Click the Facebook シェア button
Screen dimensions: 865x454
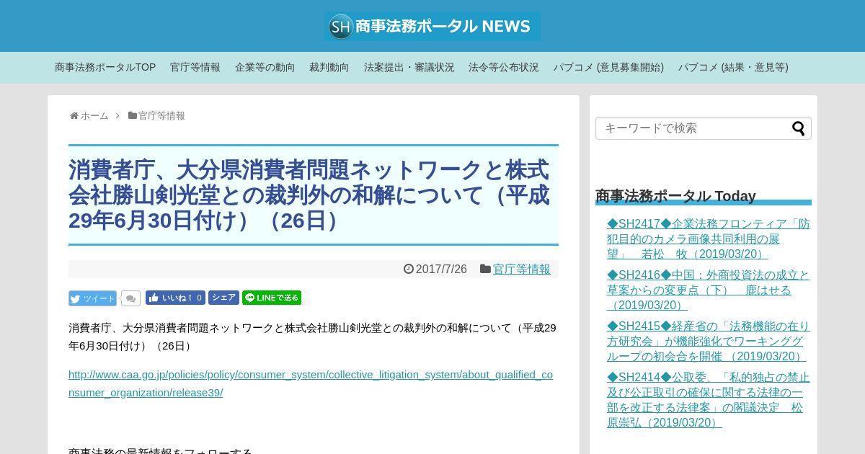[223, 298]
